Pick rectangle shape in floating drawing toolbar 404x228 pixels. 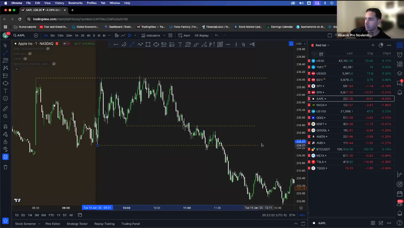click(x=148, y=44)
